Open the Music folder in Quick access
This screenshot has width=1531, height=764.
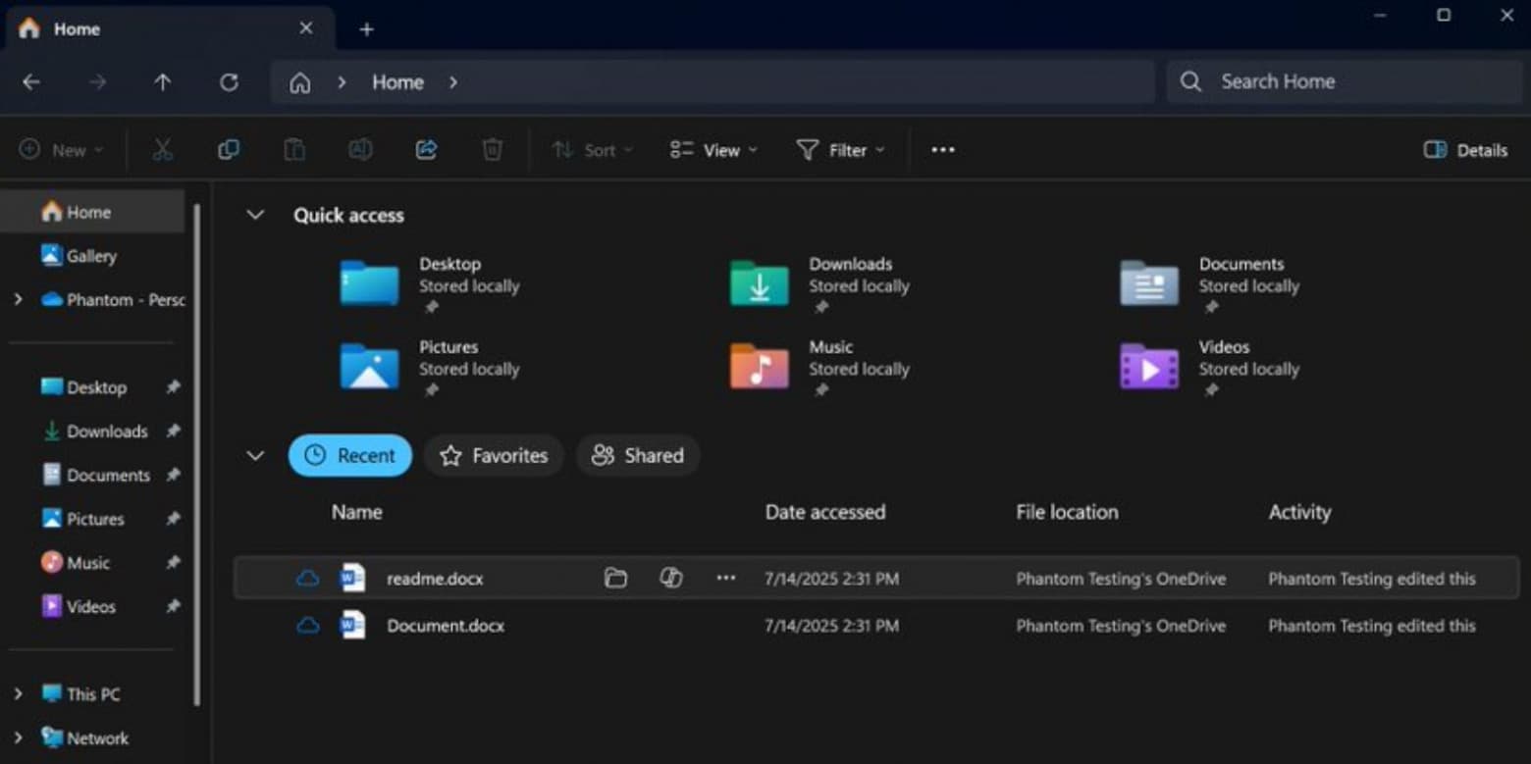point(760,367)
